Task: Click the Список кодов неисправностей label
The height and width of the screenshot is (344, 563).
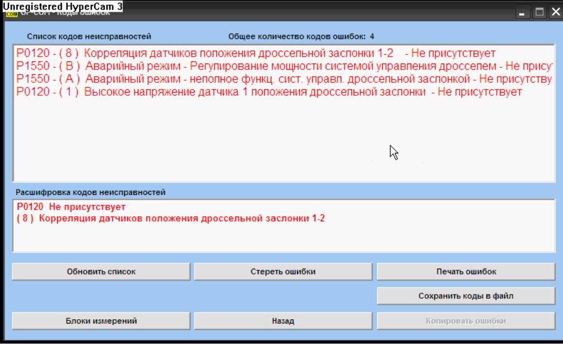Action: click(x=89, y=37)
